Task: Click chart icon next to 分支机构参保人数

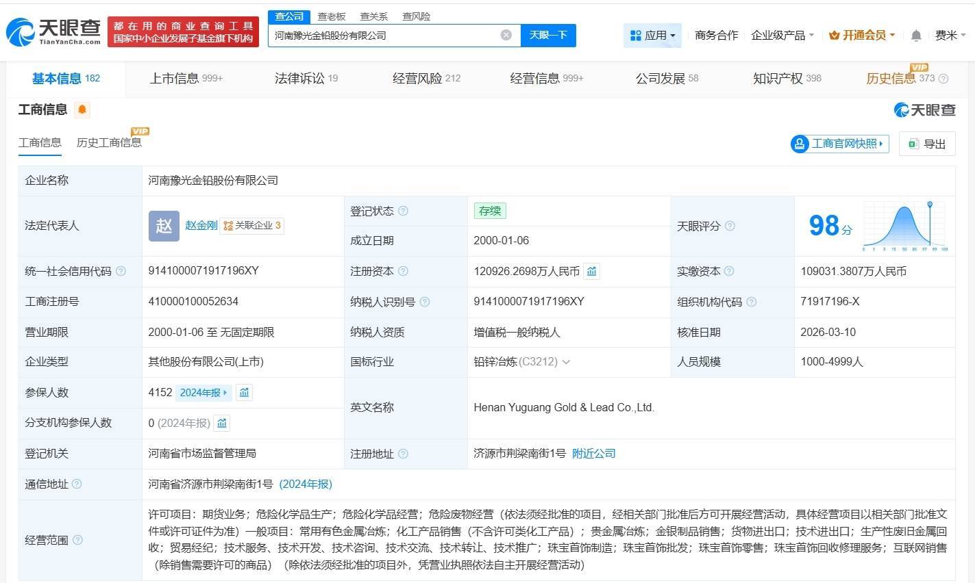Action: coord(221,424)
